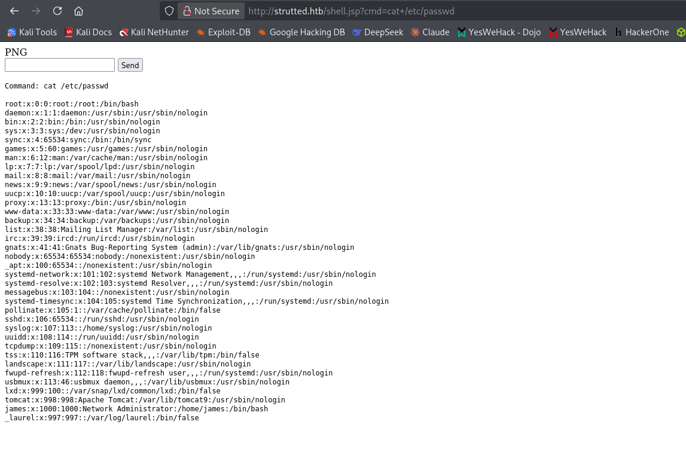Select the backup:x:34:34 line
The height and width of the screenshot is (449, 686).
coord(117,221)
